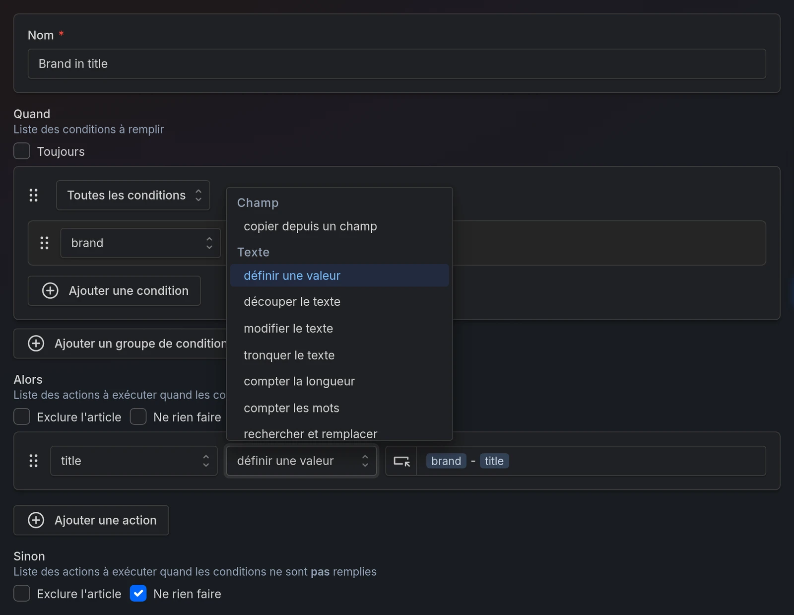794x615 pixels.
Task: Choose tronquer le texte option
Action: tap(339, 355)
